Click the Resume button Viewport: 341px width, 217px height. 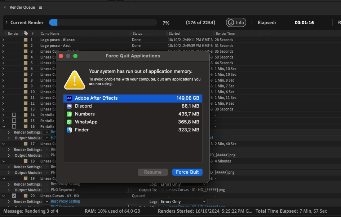pyautogui.click(x=153, y=172)
